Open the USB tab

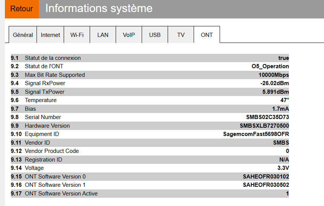[x=155, y=35]
